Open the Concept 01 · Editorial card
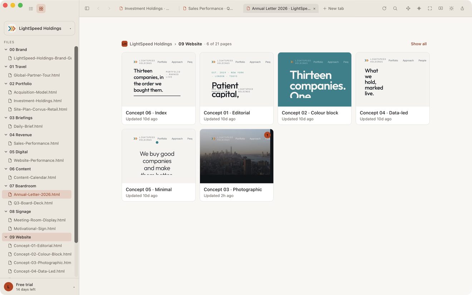The height and width of the screenshot is (295, 472). pos(237,89)
